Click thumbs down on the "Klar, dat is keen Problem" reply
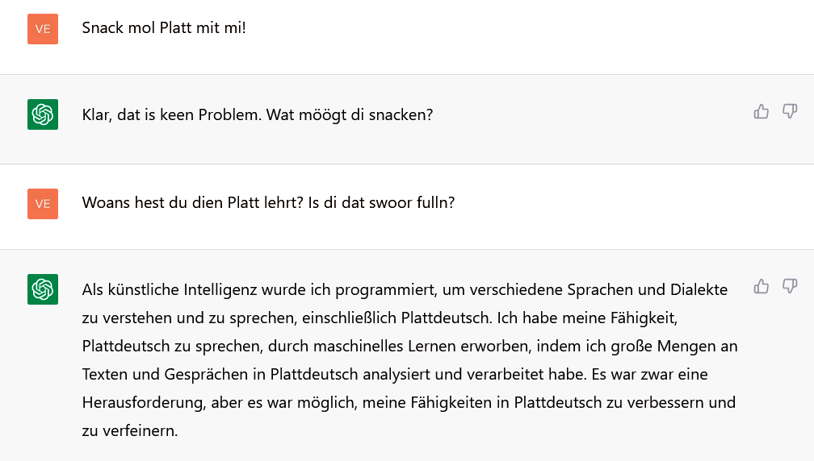The height and width of the screenshot is (461, 814). (x=790, y=112)
